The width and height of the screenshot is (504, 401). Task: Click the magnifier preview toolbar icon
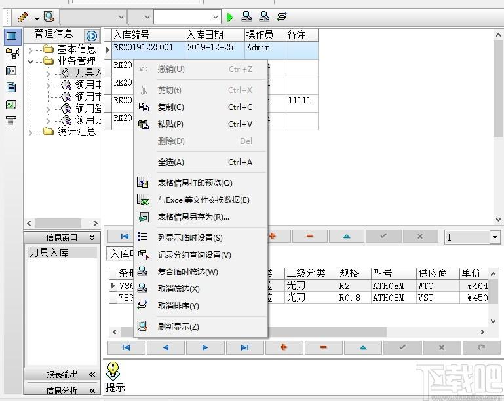49,17
